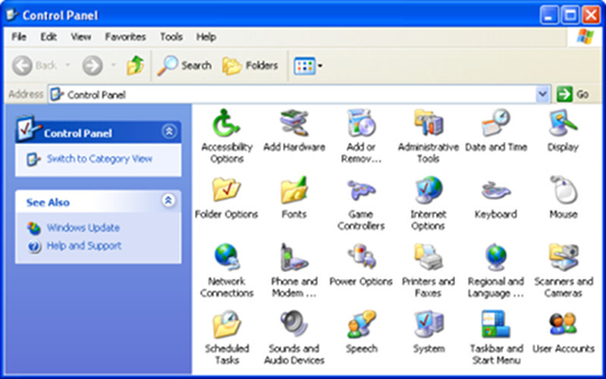The width and height of the screenshot is (606, 379).
Task: Open Sounds and Audio Devices icon
Action: point(294,325)
